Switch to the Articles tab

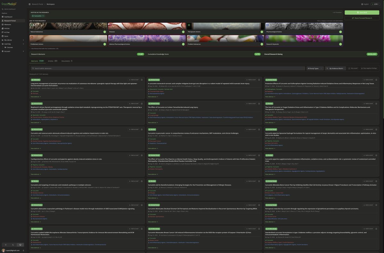coord(52,61)
